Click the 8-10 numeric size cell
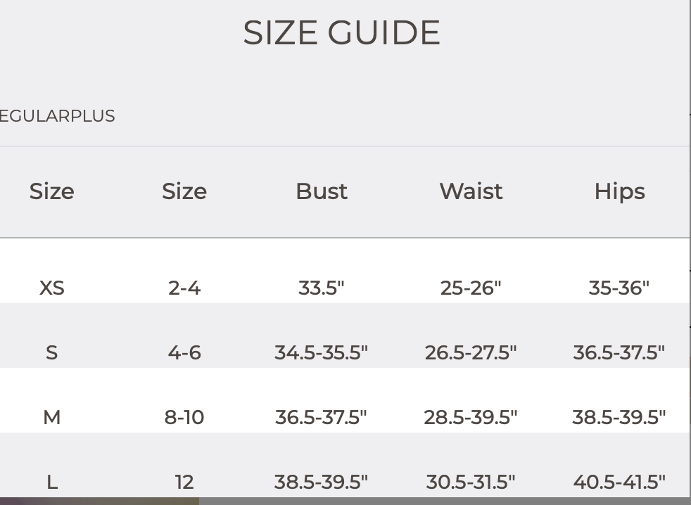The width and height of the screenshot is (691, 505). [184, 417]
